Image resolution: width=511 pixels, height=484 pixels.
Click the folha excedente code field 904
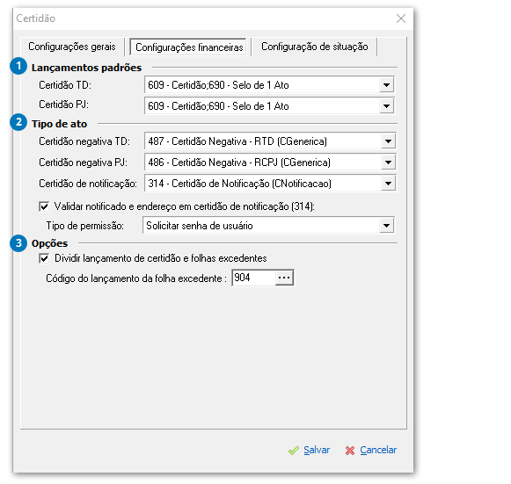coord(253,278)
